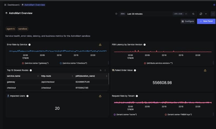Toggle the gateway service legend series
Screen dimensions: 216x129
[x=35, y=63]
